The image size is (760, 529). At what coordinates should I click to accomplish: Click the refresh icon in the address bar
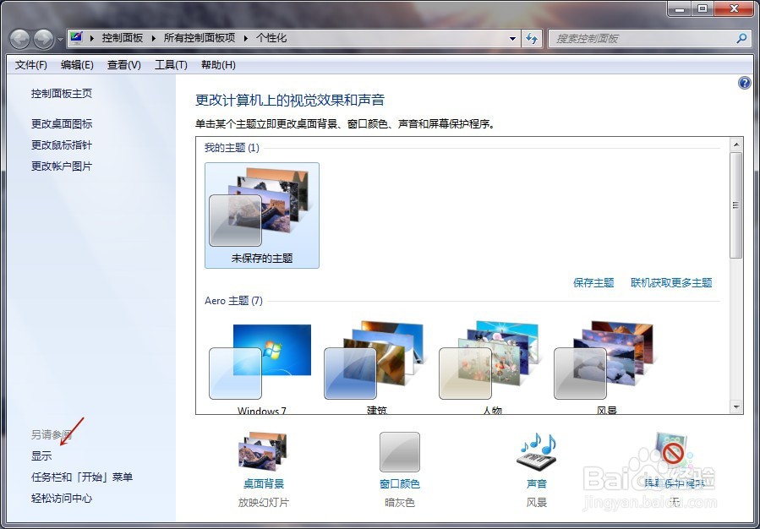pos(531,39)
